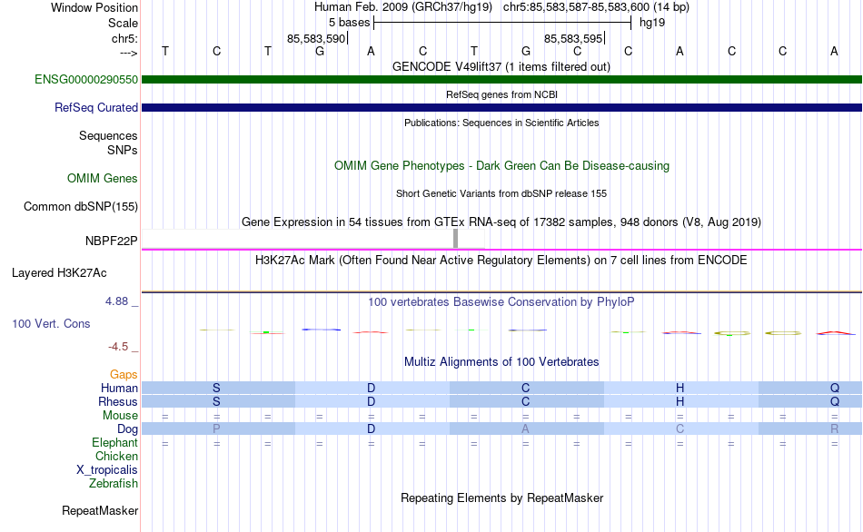This screenshot has width=863, height=532.
Task: Click amino acid H in Human row
Action: pyautogui.click(x=679, y=388)
